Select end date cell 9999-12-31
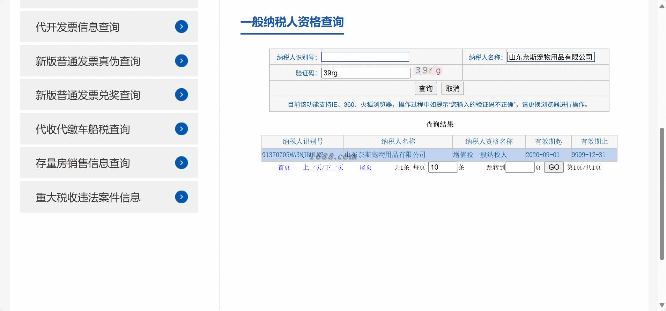The width and height of the screenshot is (666, 311). pos(594,155)
